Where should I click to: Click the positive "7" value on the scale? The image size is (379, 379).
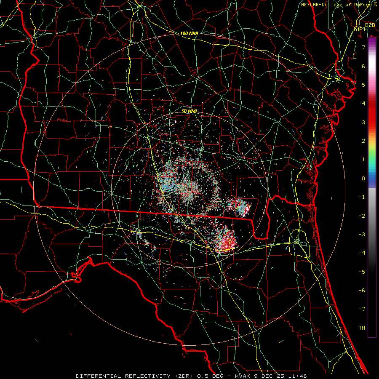pyautogui.click(x=363, y=47)
